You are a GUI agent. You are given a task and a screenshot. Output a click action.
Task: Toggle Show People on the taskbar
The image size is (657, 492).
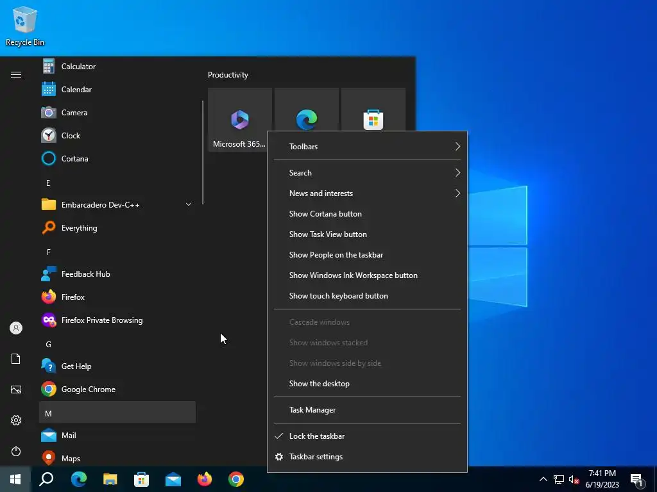point(367,255)
